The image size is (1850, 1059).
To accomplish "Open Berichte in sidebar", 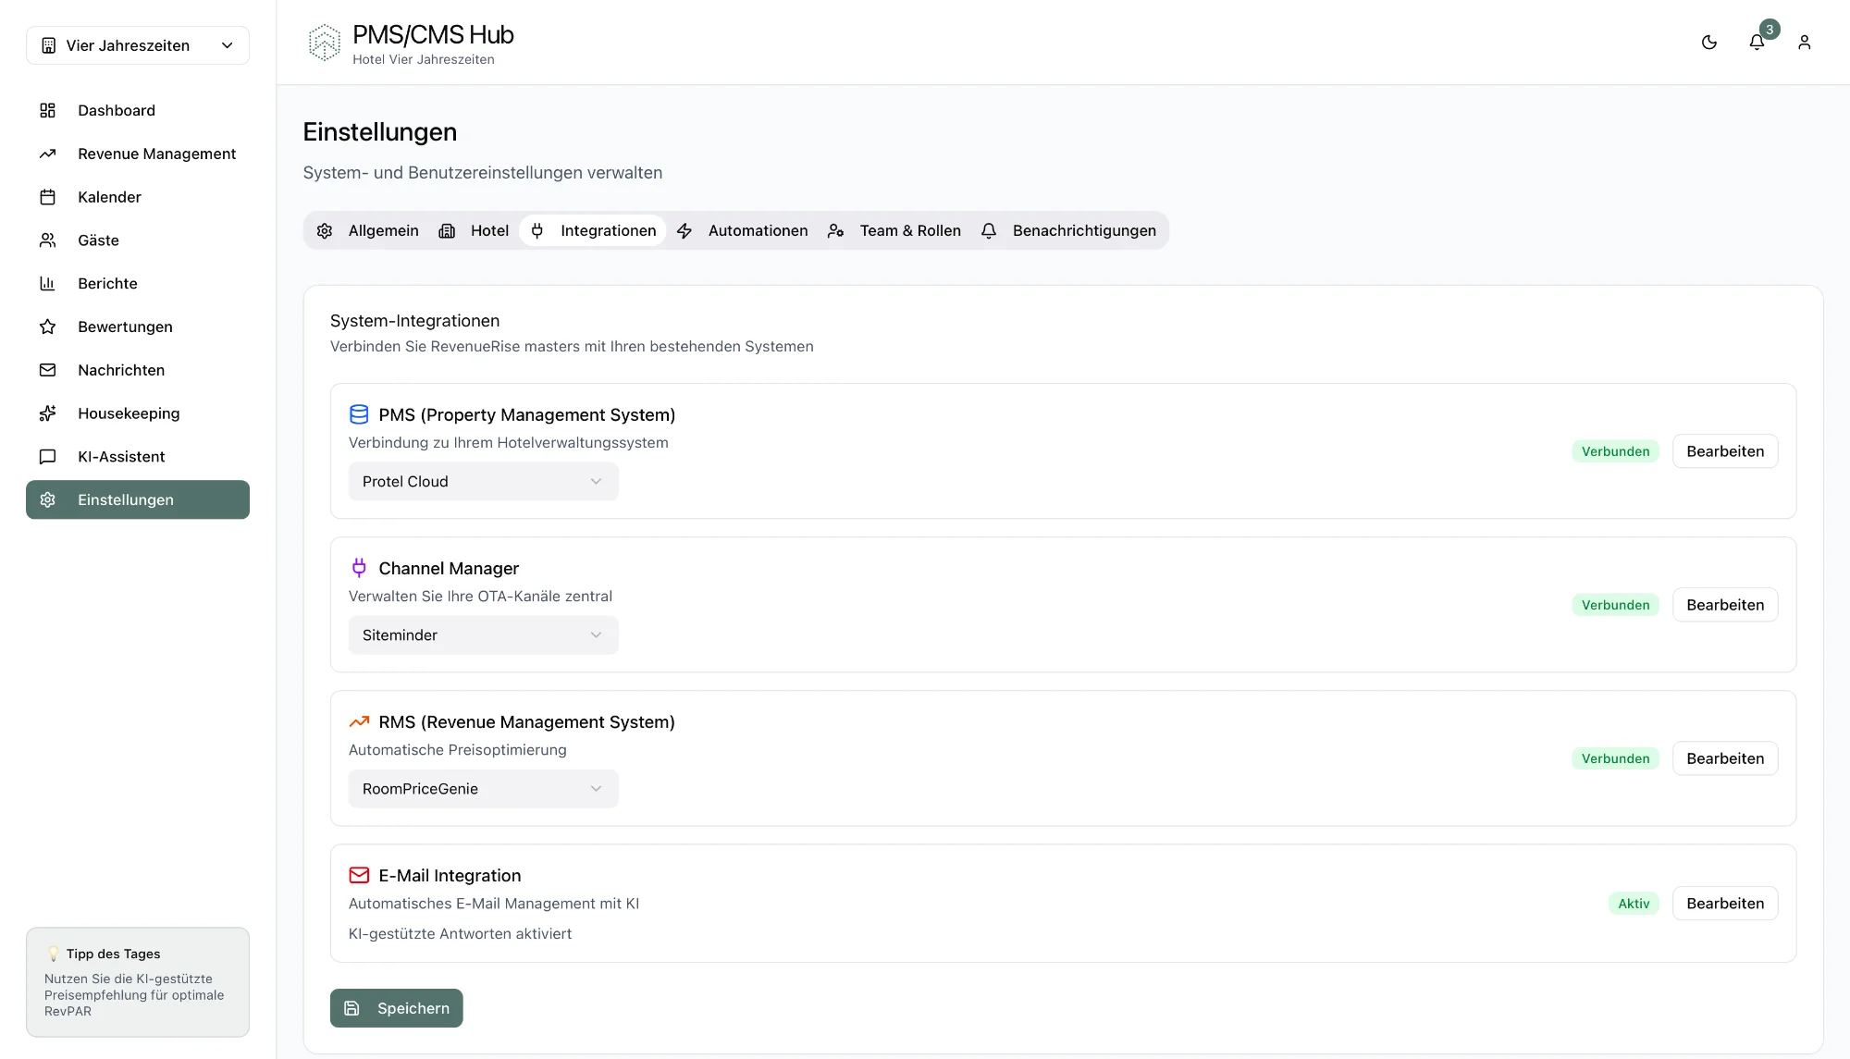I will click(x=107, y=284).
